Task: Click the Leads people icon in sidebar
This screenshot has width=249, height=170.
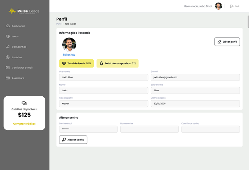Action: coord(8,37)
